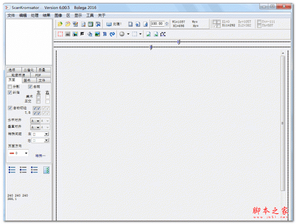Expand the arrow beside the dashed rectangle

pyautogui.click(x=140, y=34)
